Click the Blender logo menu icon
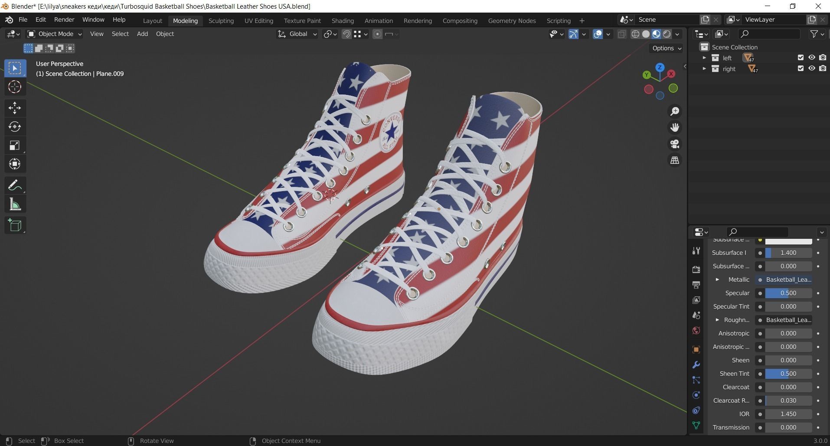 (9, 20)
